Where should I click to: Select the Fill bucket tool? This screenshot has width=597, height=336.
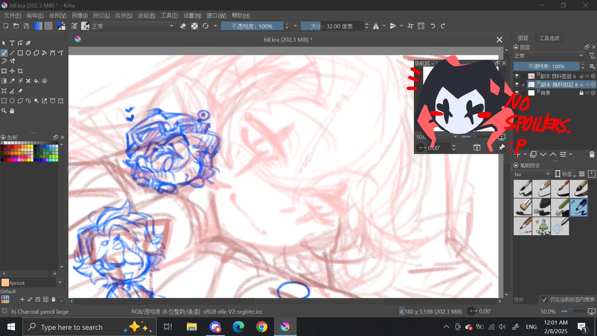(36, 81)
